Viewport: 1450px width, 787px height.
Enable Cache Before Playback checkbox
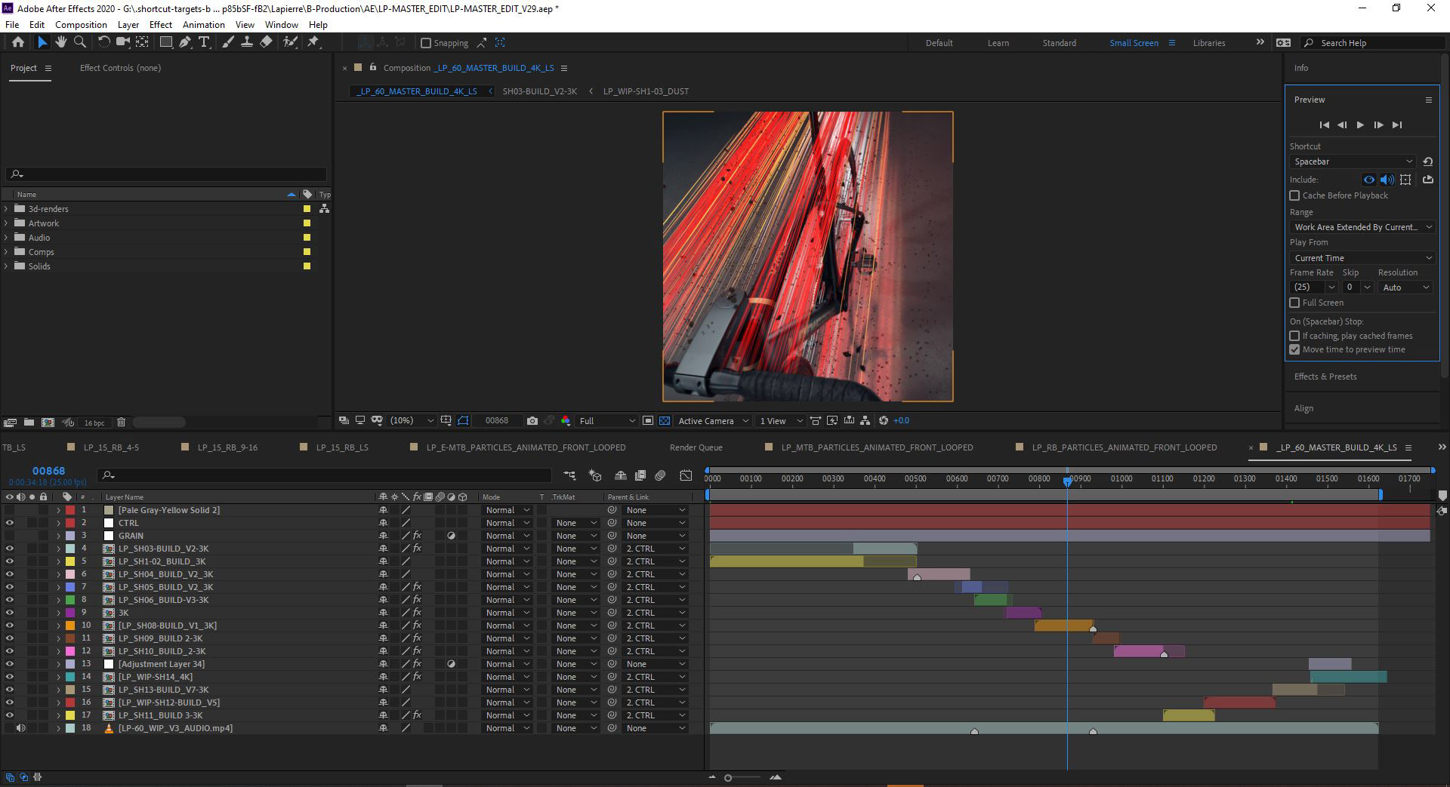click(x=1294, y=195)
